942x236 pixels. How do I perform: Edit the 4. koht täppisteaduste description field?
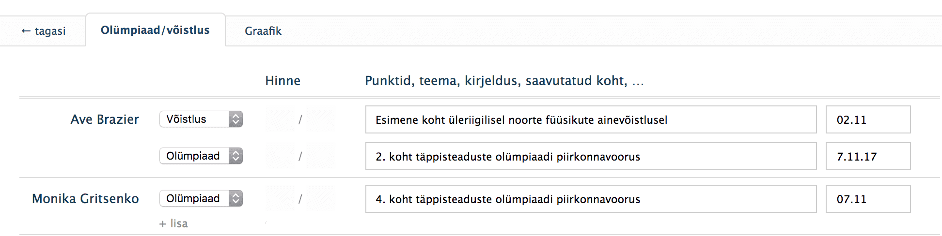591,199
